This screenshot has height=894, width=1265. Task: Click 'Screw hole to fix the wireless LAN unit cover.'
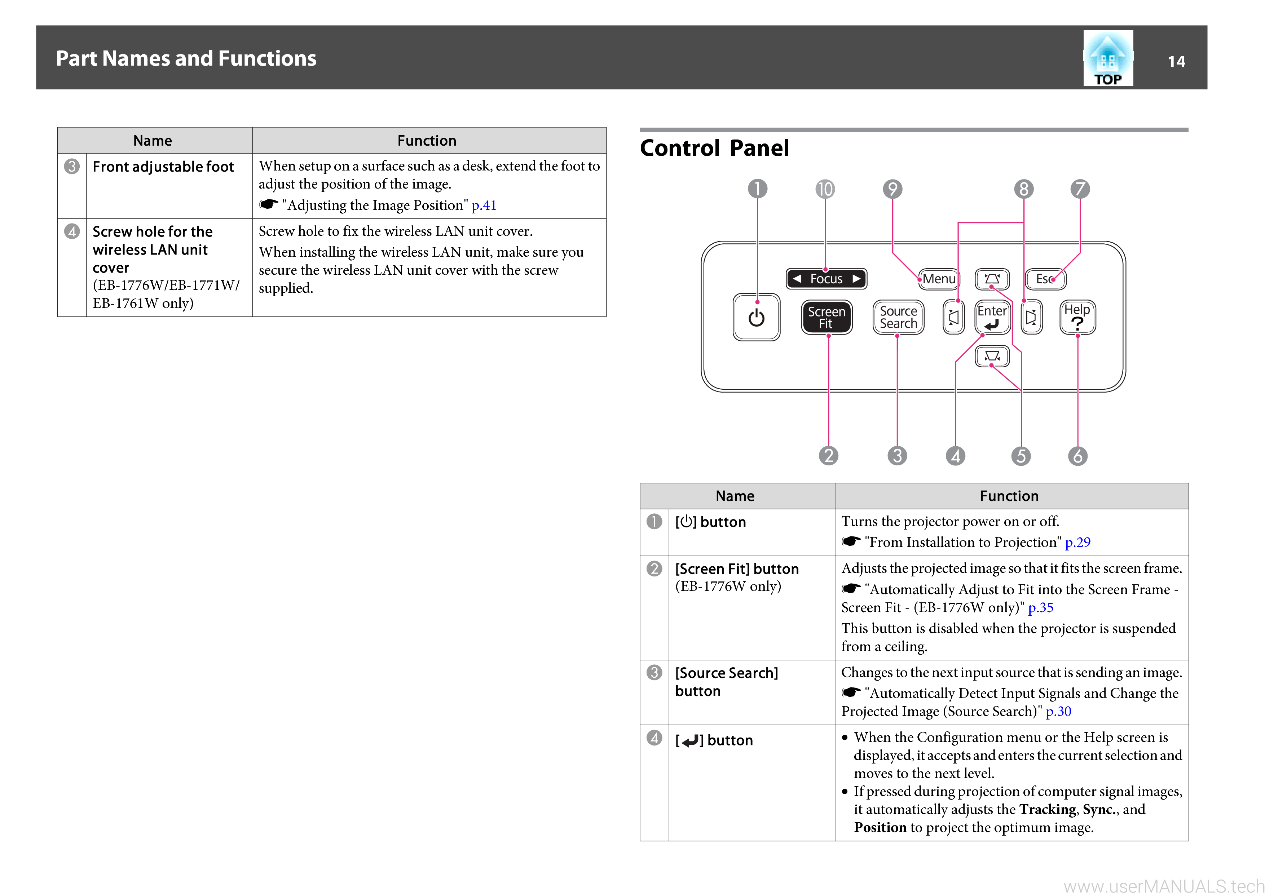(x=396, y=231)
